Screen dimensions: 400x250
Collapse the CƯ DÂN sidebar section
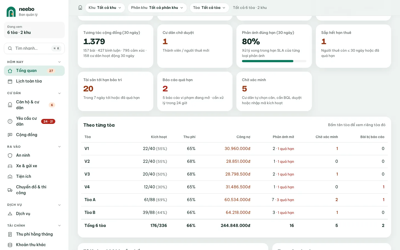(x=59, y=93)
